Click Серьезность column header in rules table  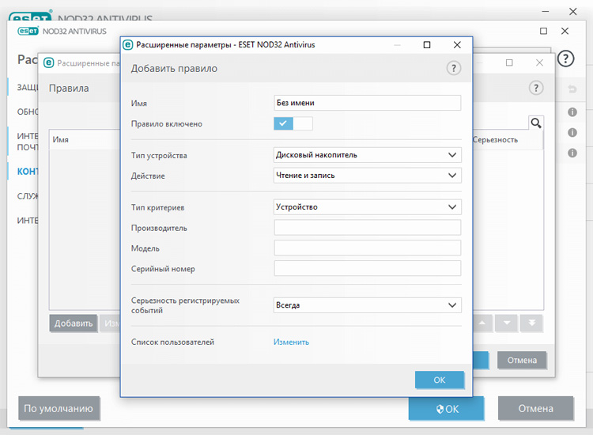click(495, 139)
